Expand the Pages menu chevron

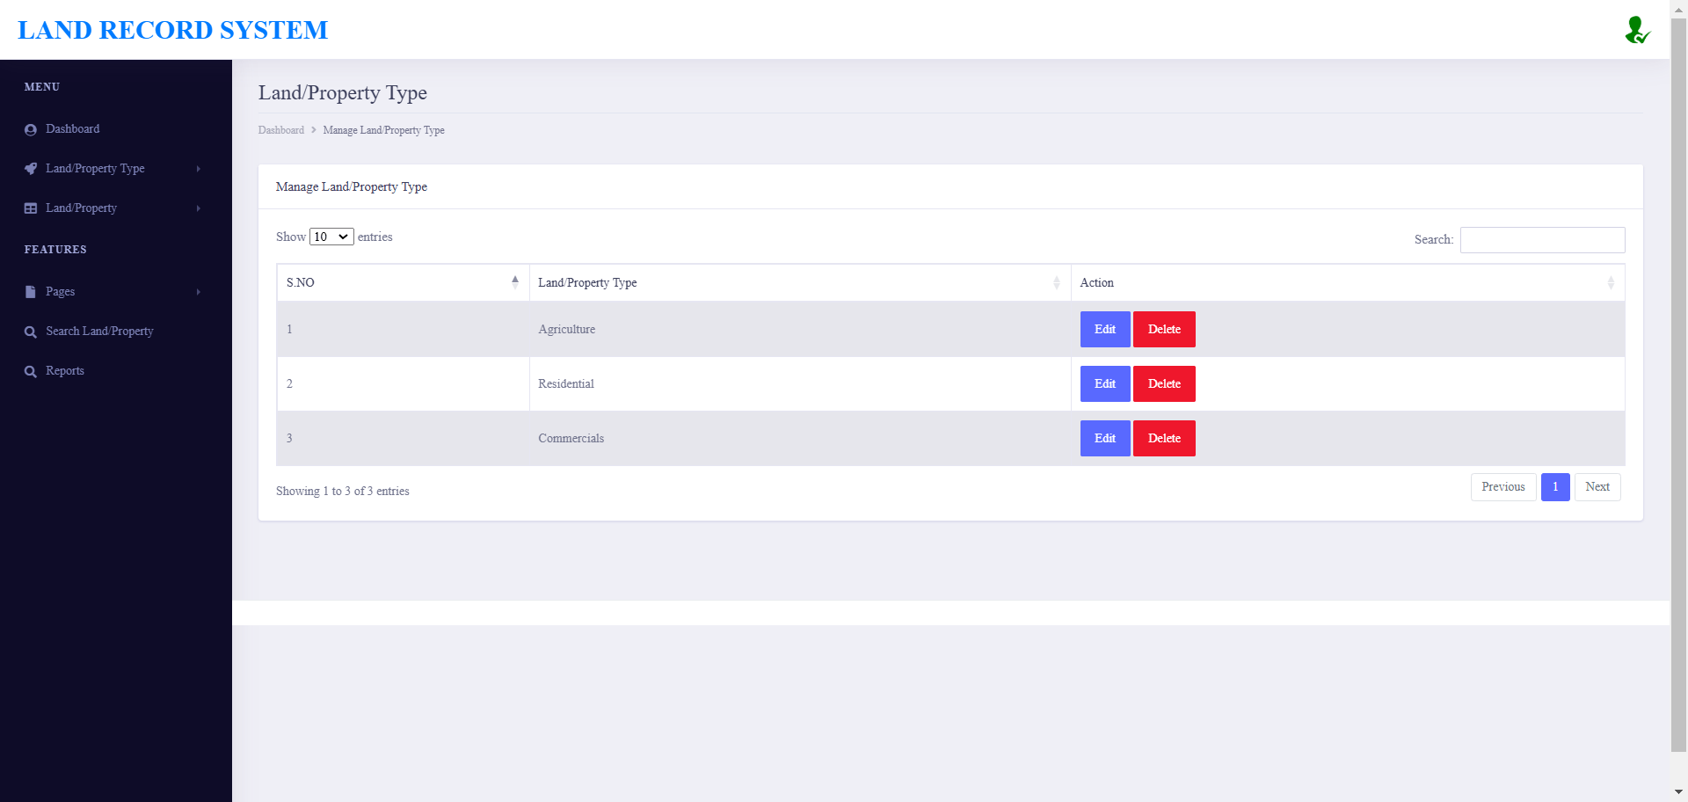[199, 291]
